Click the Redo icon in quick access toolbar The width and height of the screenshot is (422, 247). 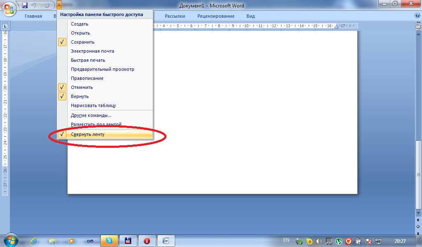[x=48, y=5]
